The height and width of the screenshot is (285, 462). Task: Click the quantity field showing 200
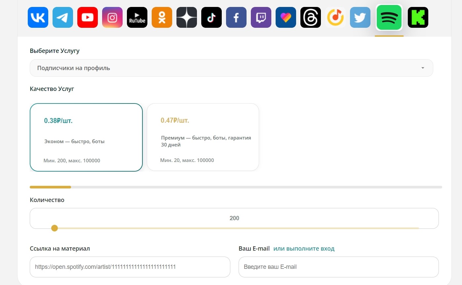pyautogui.click(x=234, y=218)
